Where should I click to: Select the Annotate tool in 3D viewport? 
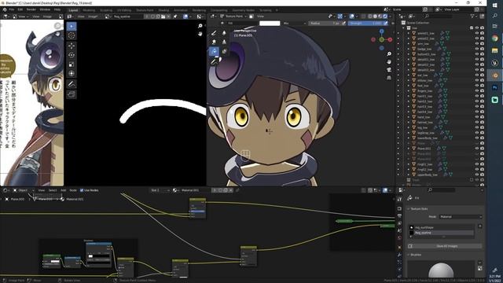click(215, 61)
